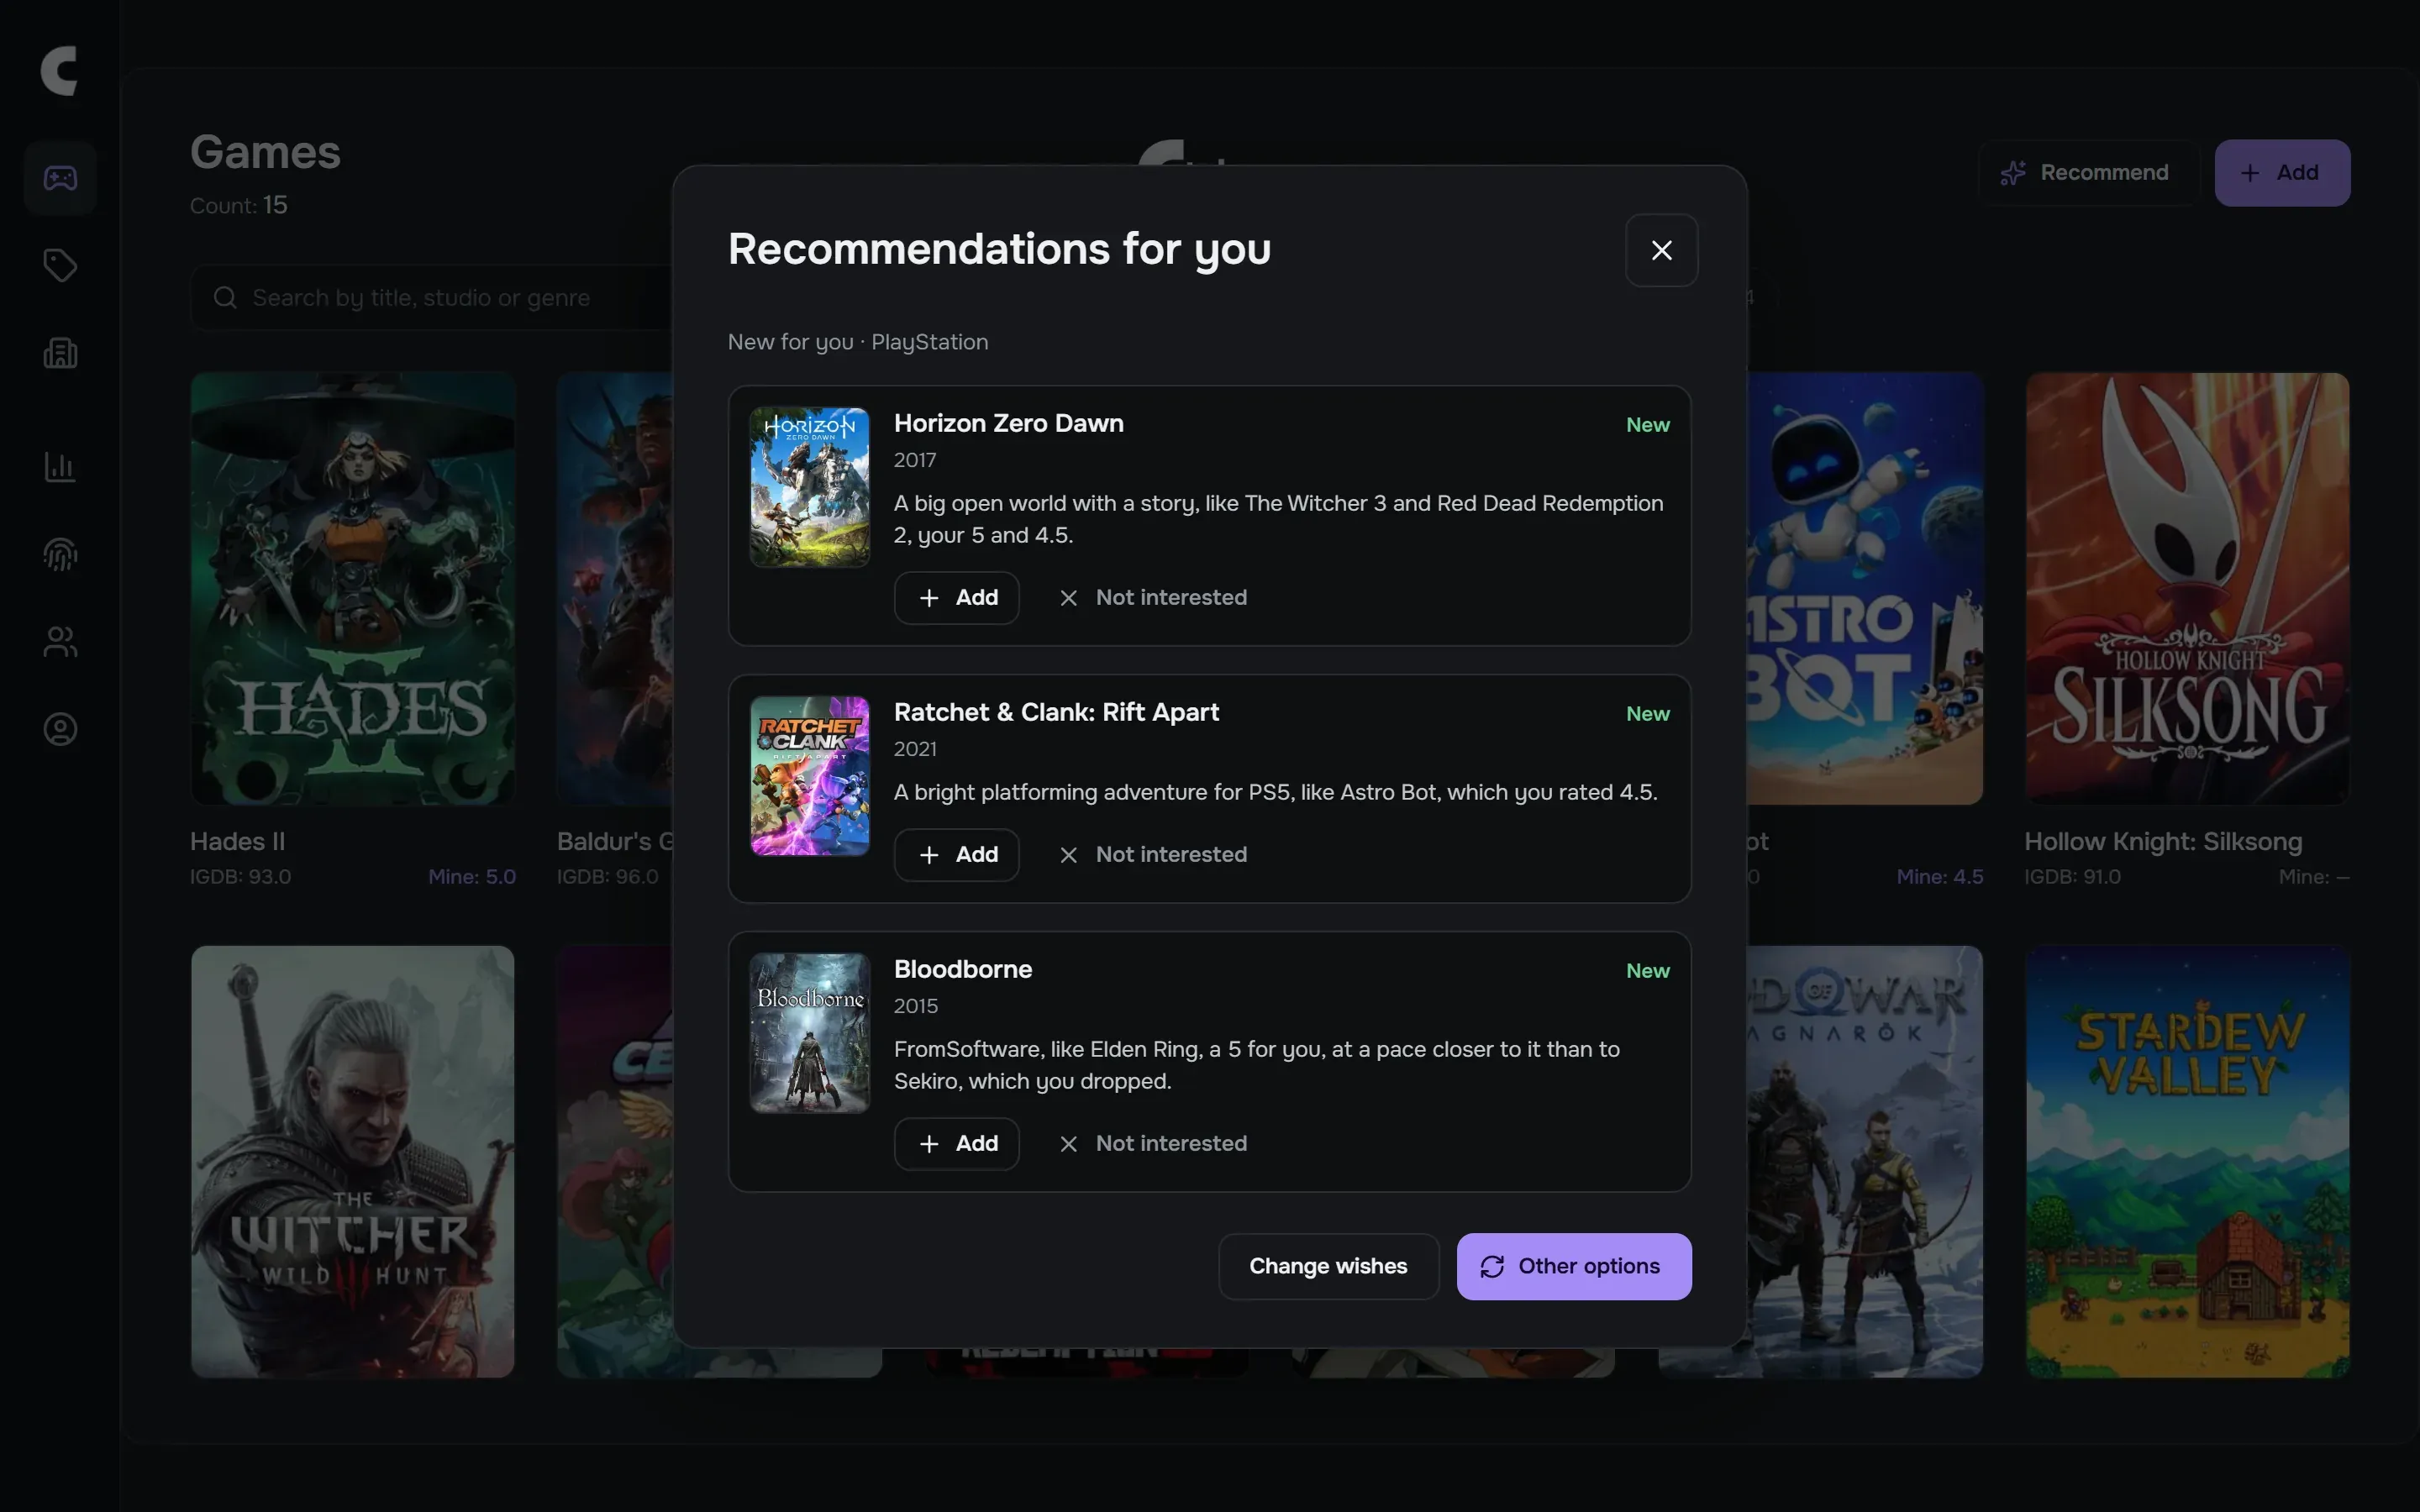The image size is (2420, 1512).
Task: Click the Horizon Zero Dawn title
Action: click(x=1008, y=423)
